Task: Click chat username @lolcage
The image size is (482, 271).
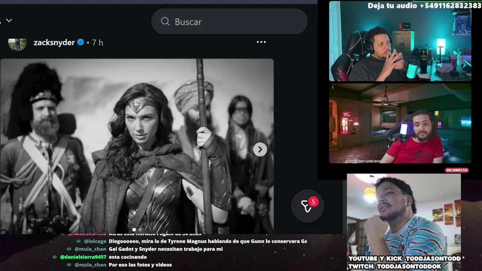Action: click(95, 241)
